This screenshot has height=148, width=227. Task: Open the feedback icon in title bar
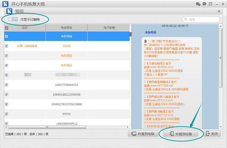coord(210,4)
